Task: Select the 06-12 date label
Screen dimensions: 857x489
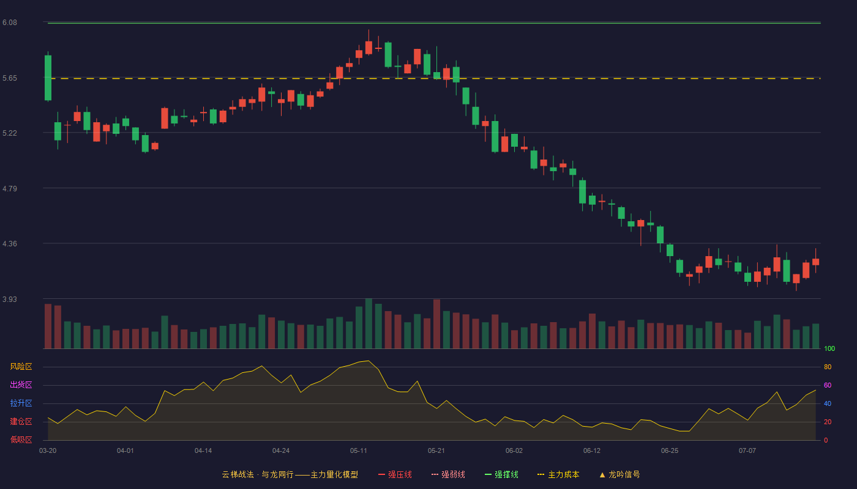Action: [x=592, y=450]
